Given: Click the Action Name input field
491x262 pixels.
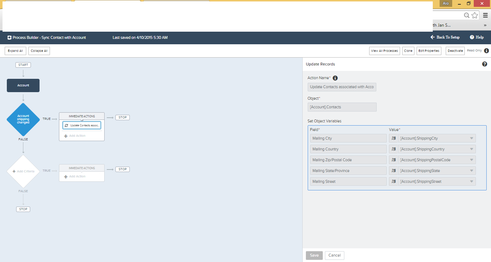Looking at the screenshot, I should 342,87.
